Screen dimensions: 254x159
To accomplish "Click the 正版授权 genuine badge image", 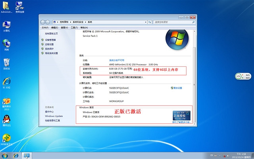I will (181, 116).
